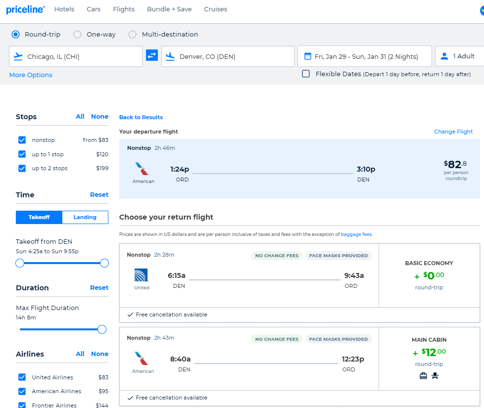Open the Bundle + Save section
The height and width of the screenshot is (408, 484).
point(169,9)
